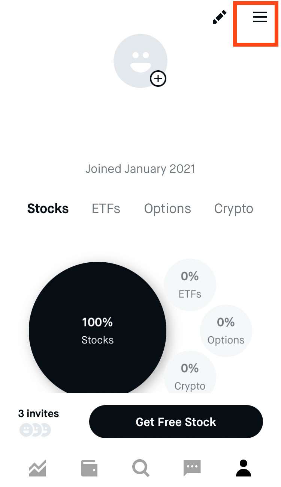Image resolution: width=281 pixels, height=487 pixels.
Task: Switch to the ETFs tab
Action: click(106, 209)
